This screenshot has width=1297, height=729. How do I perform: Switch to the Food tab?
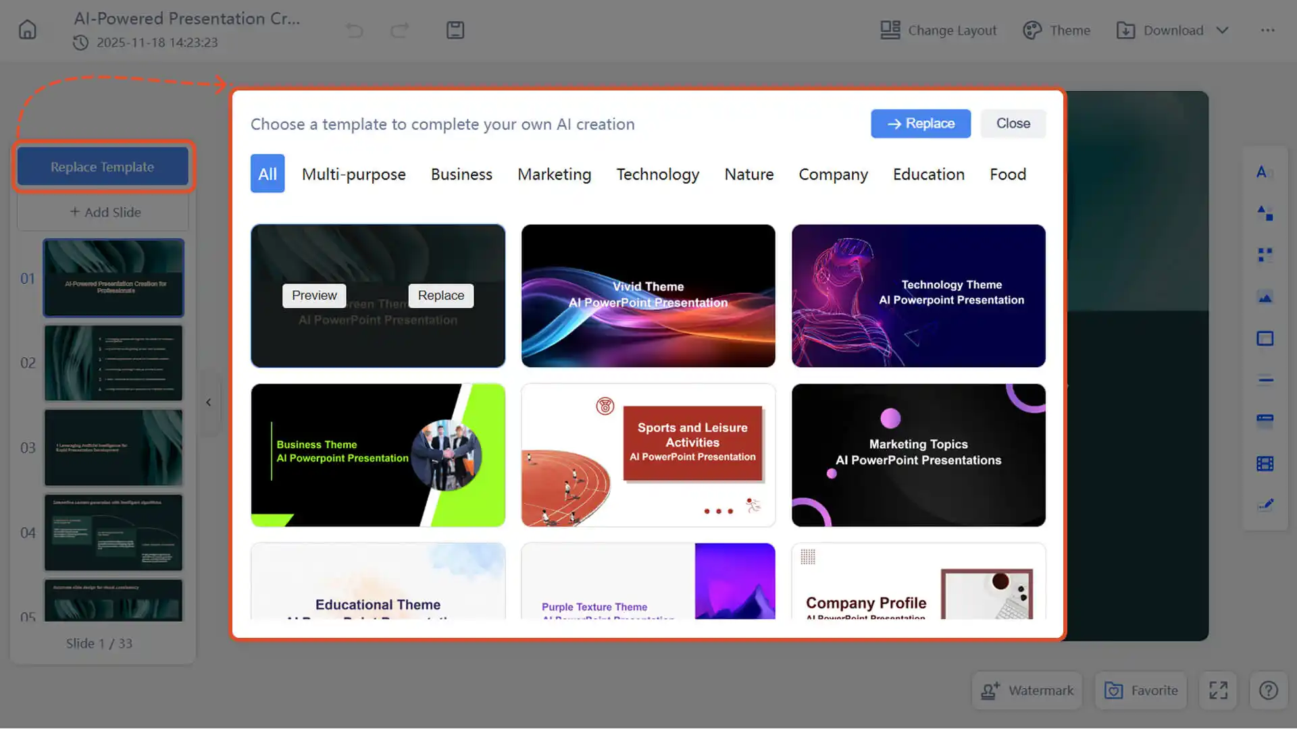coord(1008,174)
